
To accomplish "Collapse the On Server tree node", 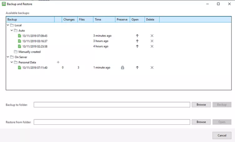I will pyautogui.click(x=8, y=57).
